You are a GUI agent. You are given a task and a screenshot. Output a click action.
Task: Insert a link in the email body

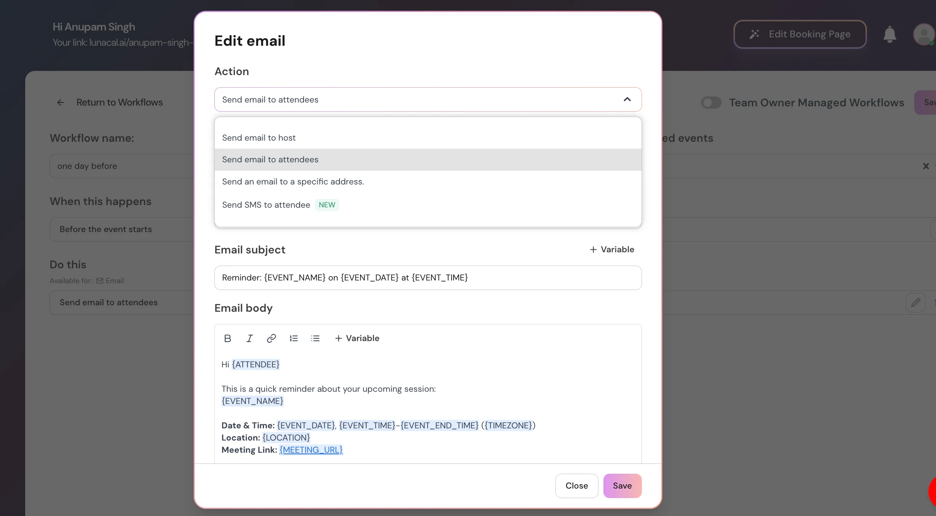click(x=271, y=338)
